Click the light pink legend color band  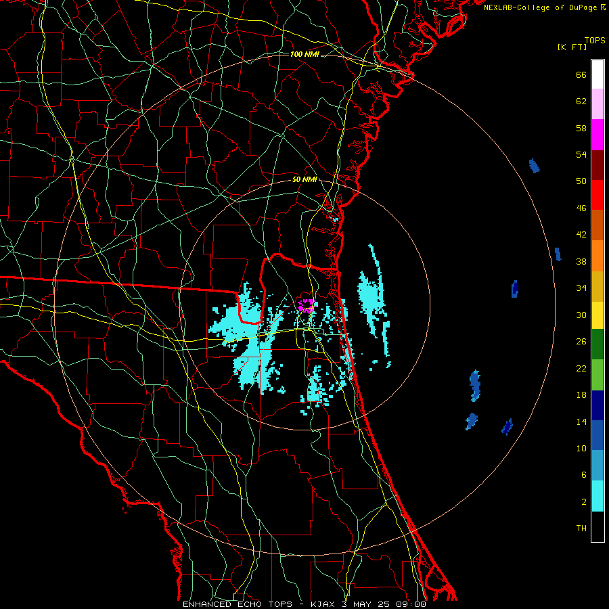pyautogui.click(x=597, y=104)
